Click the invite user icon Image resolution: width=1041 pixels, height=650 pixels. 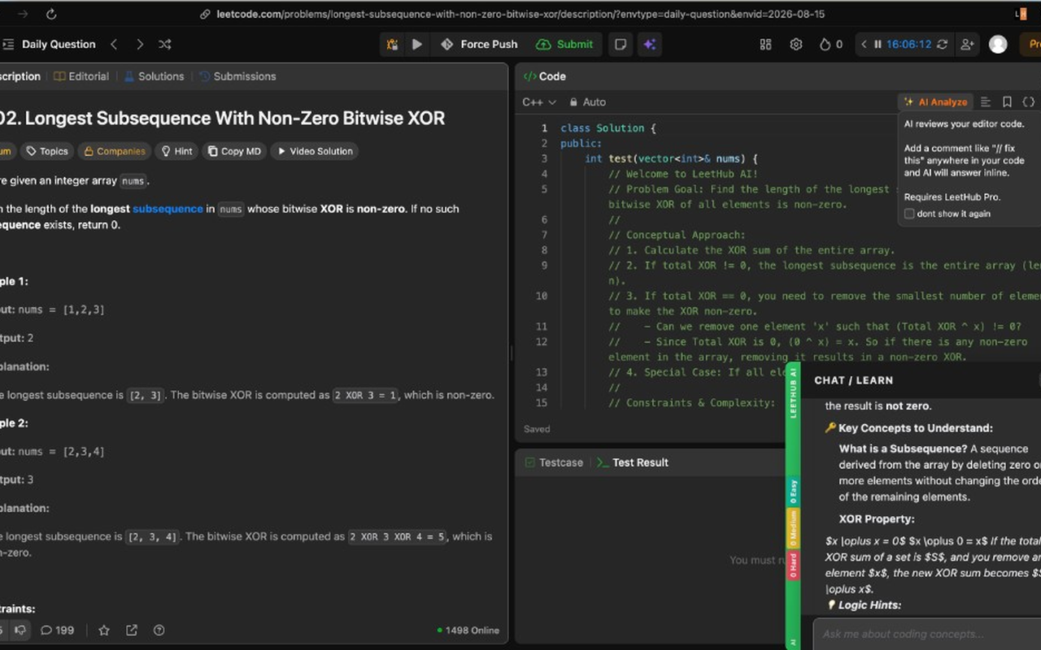point(967,45)
